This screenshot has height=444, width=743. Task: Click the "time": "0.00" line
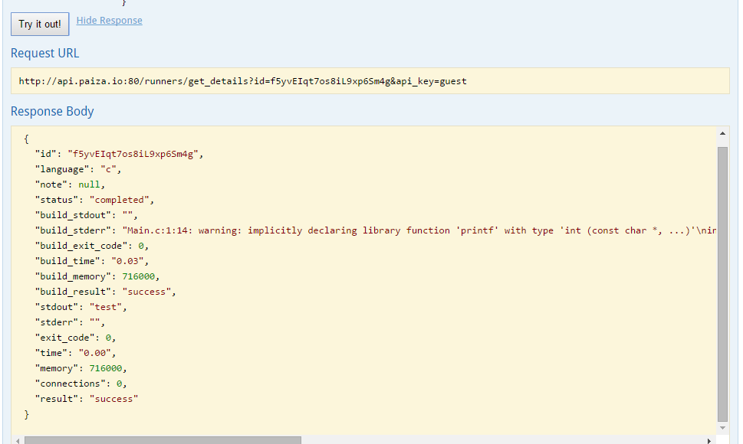pos(75,353)
